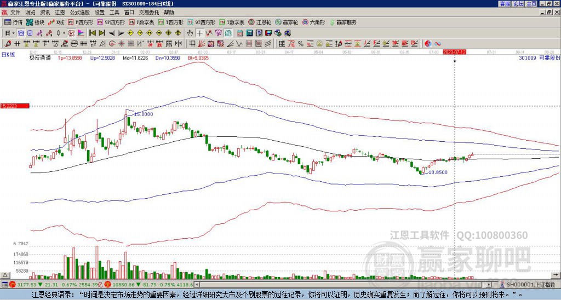Click the 2023-07-12 date marker
Image resolution: width=561 pixels, height=300 pixels.
coord(454,52)
